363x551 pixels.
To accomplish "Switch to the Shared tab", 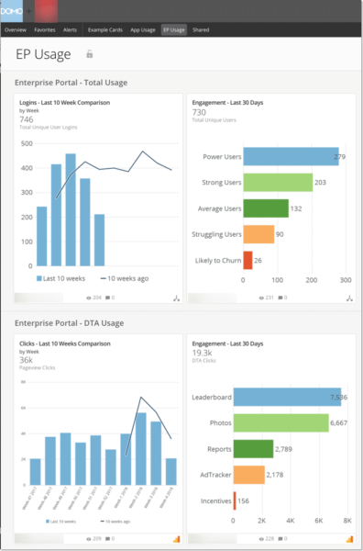I will (x=201, y=30).
